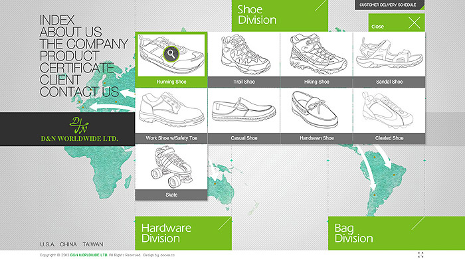Select the Work Shoe w/Safety Toe item
465x259 pixels.
[x=171, y=116]
